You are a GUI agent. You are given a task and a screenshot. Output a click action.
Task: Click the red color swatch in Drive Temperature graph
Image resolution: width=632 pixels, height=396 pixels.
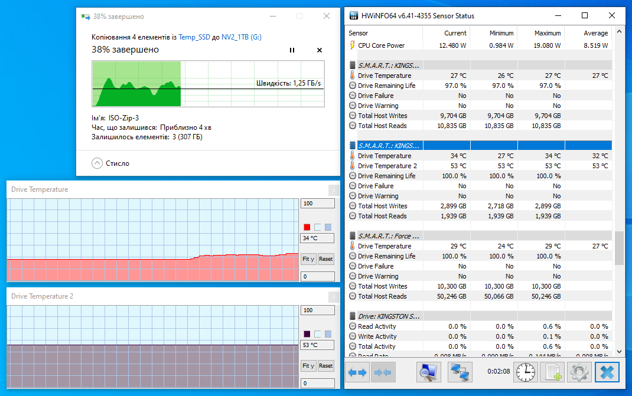pyautogui.click(x=307, y=227)
